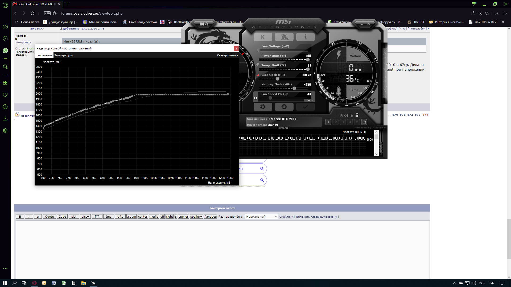511x287 pixels.
Task: Click in the quick reply text area
Action: tap(222, 247)
